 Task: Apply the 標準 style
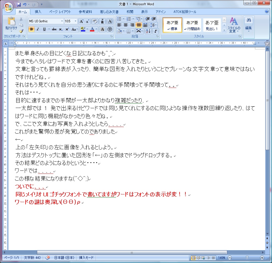[x=172, y=25]
